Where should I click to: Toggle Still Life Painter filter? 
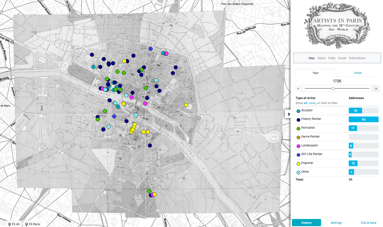click(x=312, y=154)
